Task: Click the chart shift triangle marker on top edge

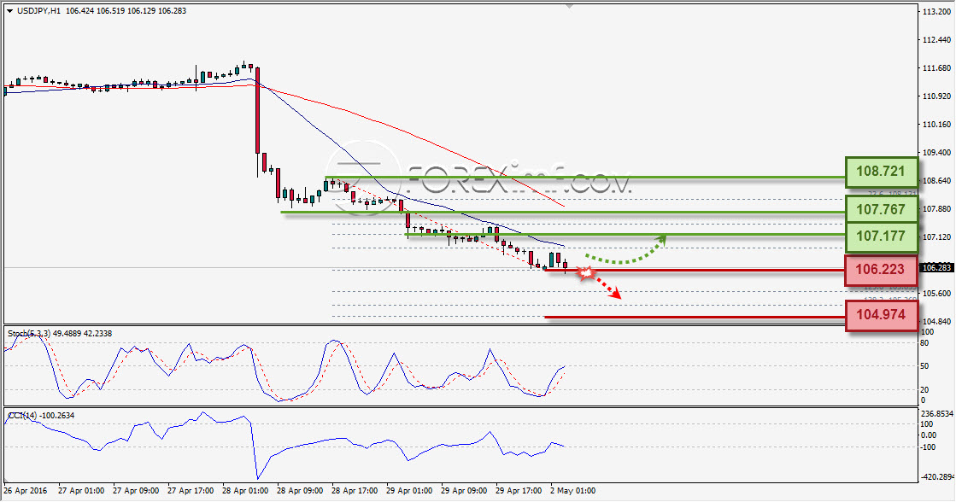Action: point(570,6)
